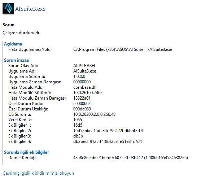Screen dimensions: 201x179
Task: Click AISuite3.exe value under Uygulama Adı
Action: [84, 71]
